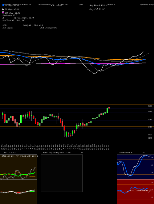Viewport: 154px width, 204px height.
Task: Select the 'BUY Growing @ 5%' signal text
Action: [x=48, y=28]
